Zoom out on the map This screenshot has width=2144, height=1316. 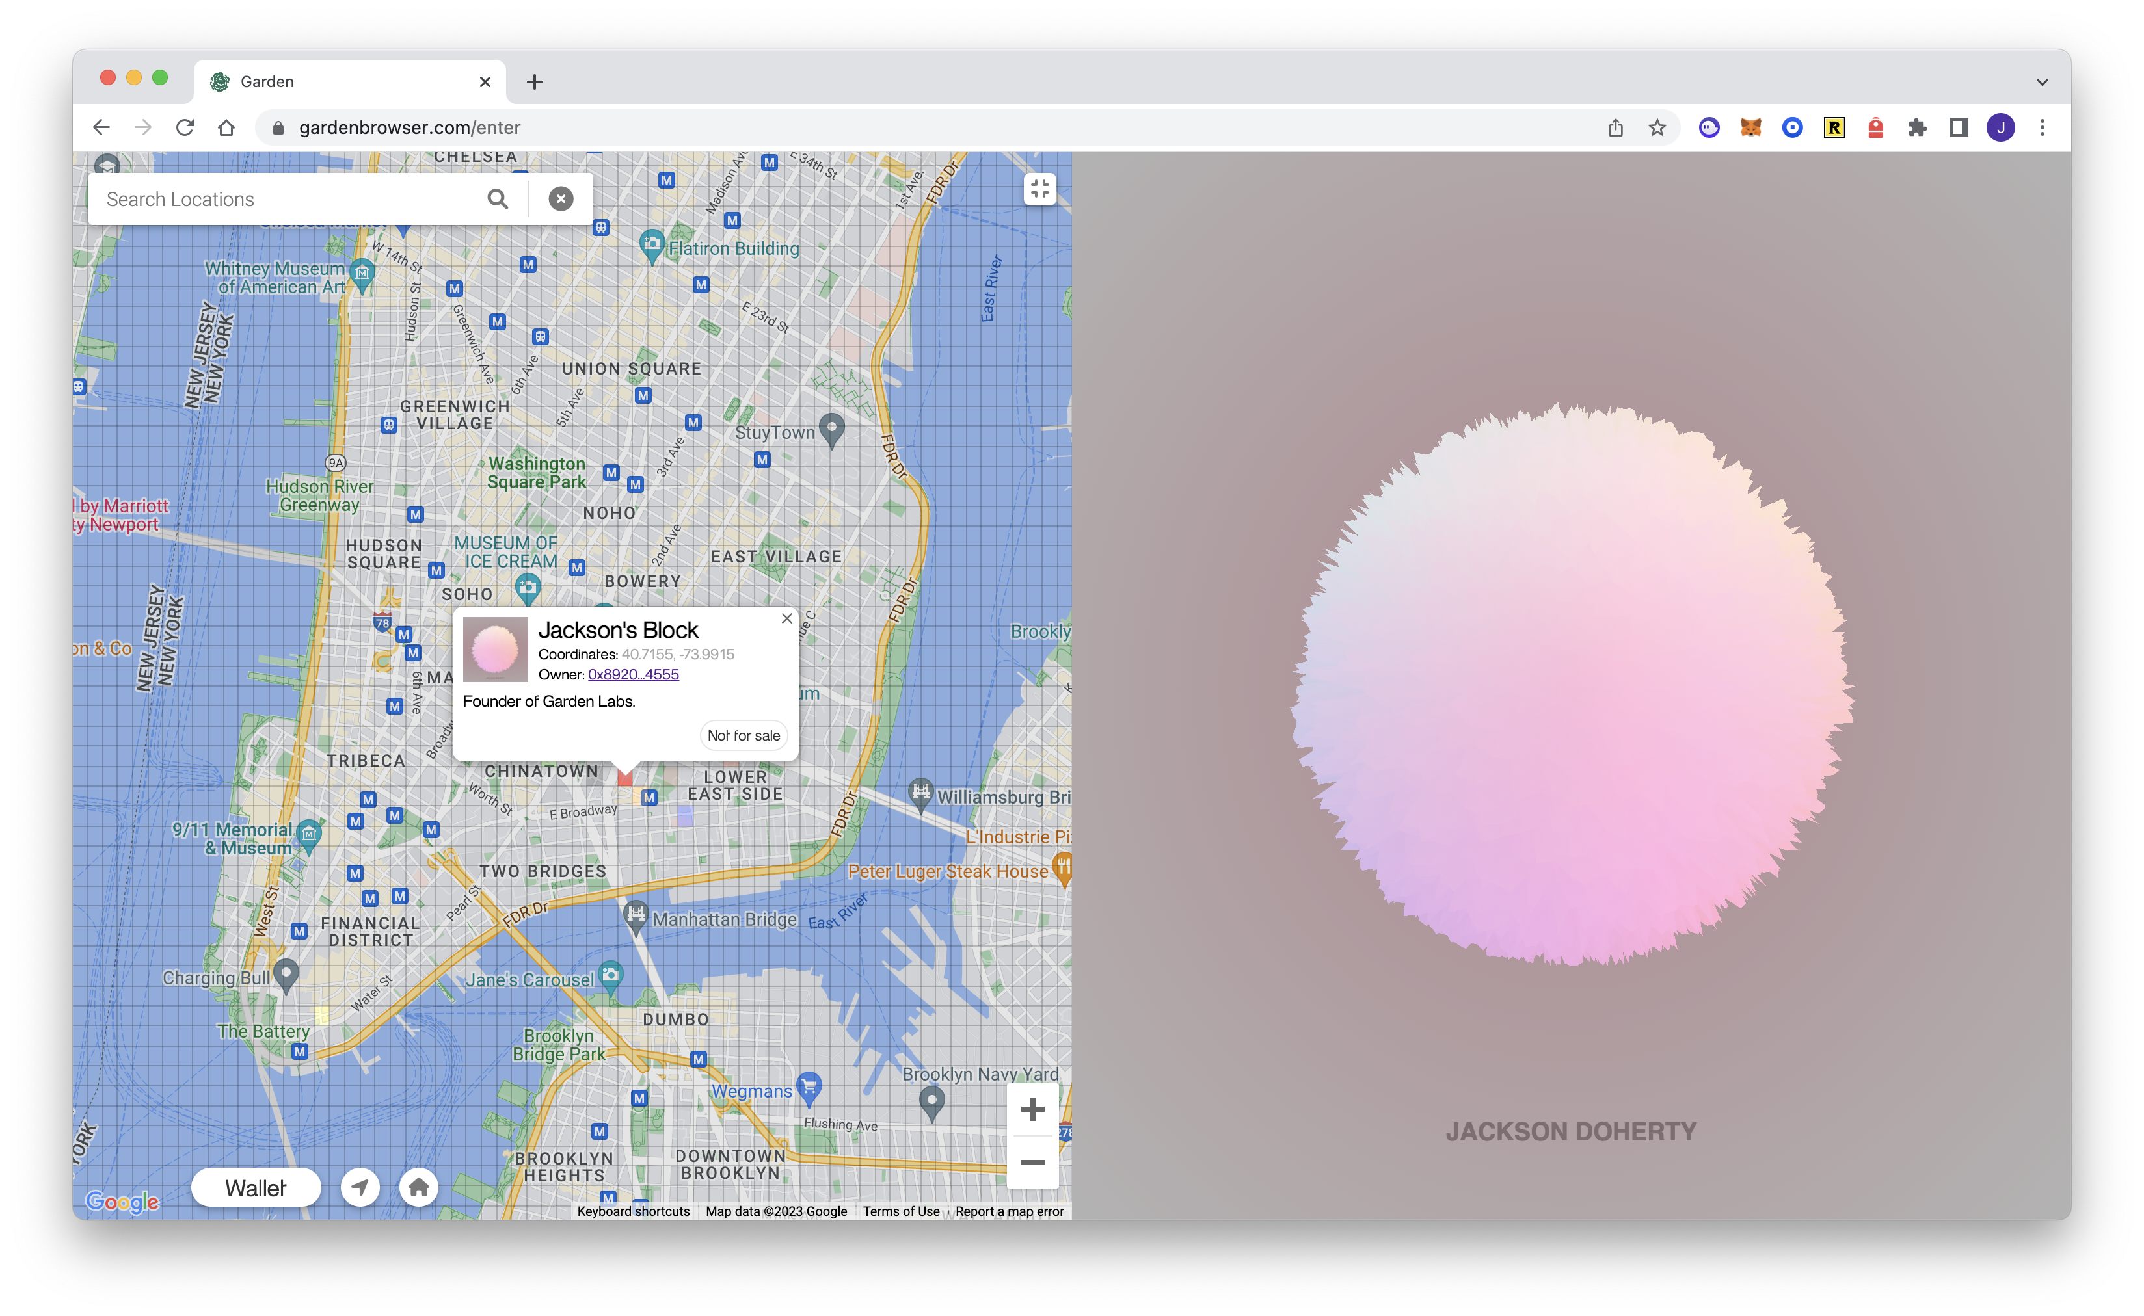(1032, 1163)
